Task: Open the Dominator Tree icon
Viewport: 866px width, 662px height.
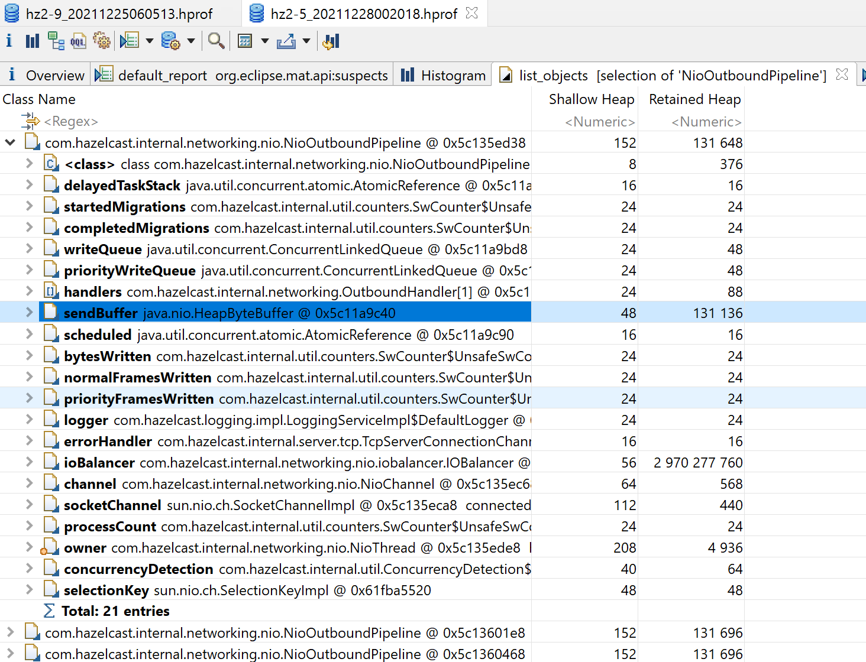Action: [x=56, y=40]
